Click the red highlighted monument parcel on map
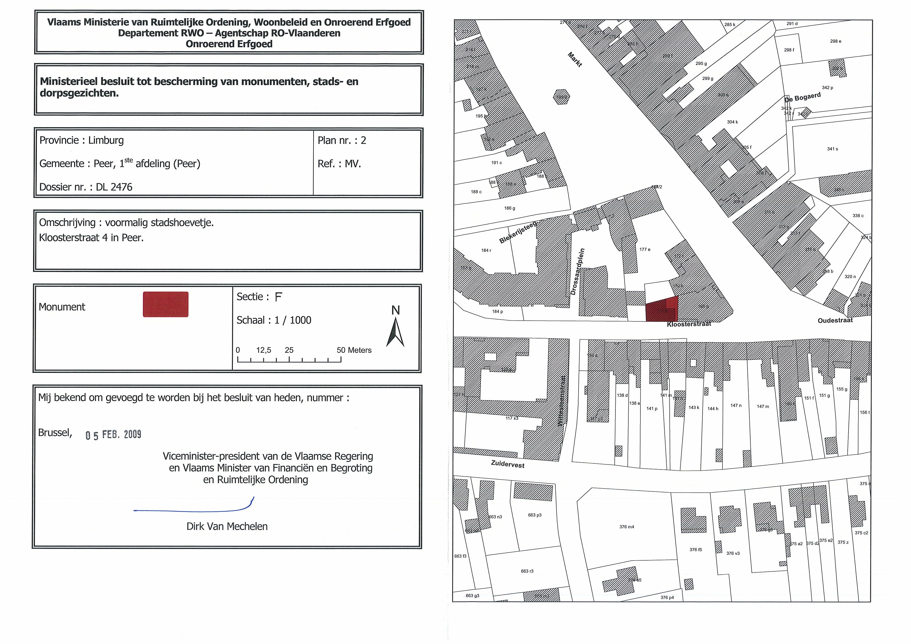911x644 pixels. tap(661, 312)
